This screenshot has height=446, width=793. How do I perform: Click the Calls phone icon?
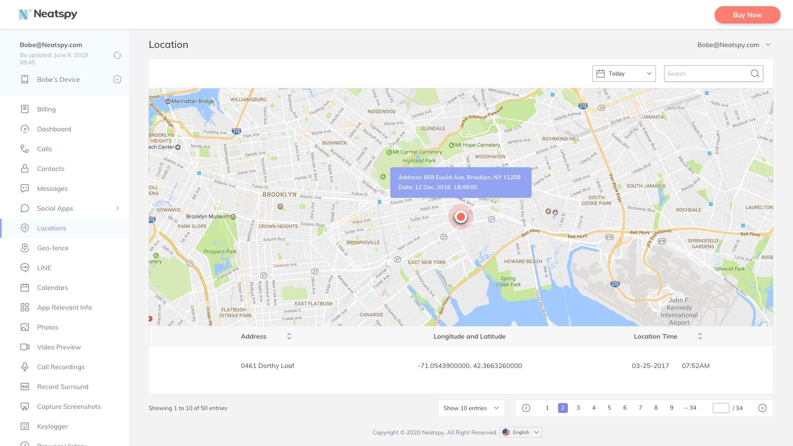tap(25, 149)
